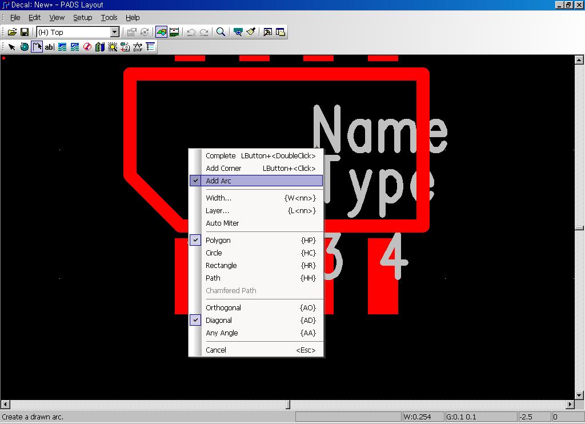The height and width of the screenshot is (424, 585).
Task: Toggle the Add Arc checked option
Action: click(x=256, y=181)
